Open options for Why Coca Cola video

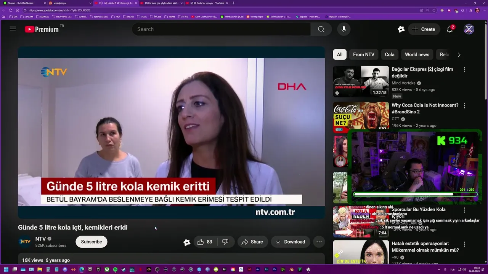point(464,106)
